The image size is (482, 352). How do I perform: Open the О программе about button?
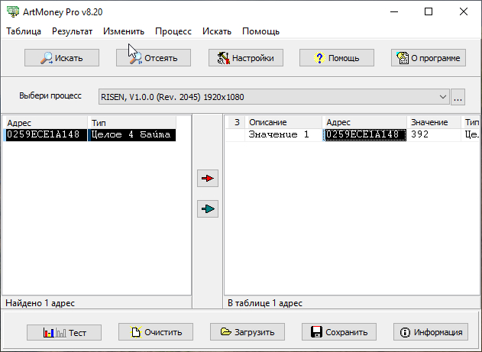[429, 58]
